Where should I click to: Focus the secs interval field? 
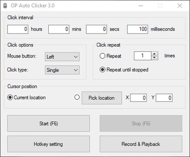coord(96,29)
